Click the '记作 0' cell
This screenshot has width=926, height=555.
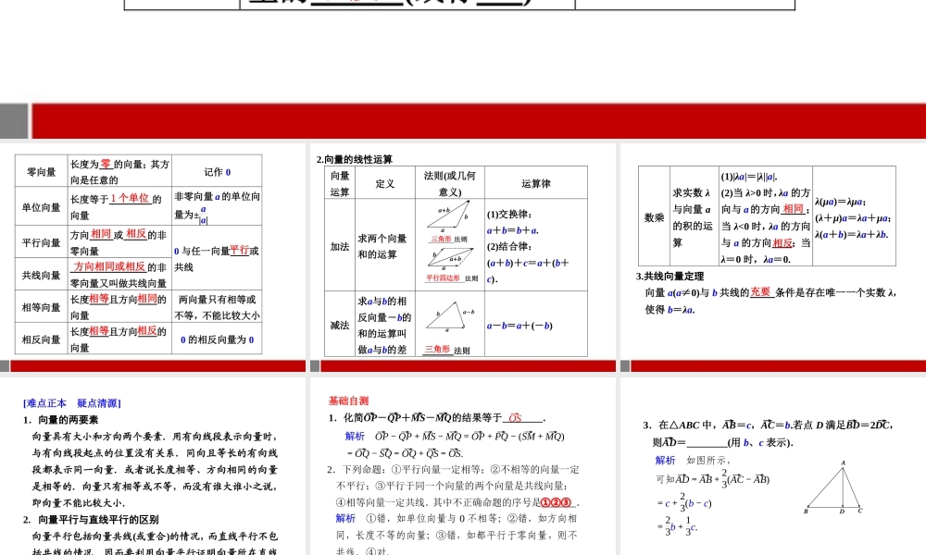217,172
